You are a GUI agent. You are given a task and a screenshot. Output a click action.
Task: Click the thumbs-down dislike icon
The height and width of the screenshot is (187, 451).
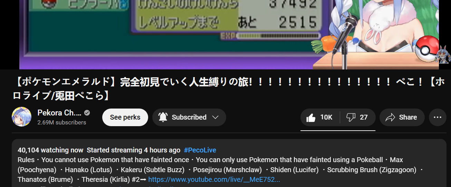pos(351,118)
